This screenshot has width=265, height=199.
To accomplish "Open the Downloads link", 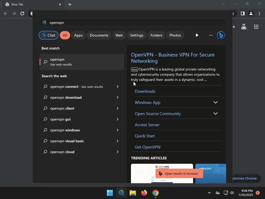I will click(145, 91).
